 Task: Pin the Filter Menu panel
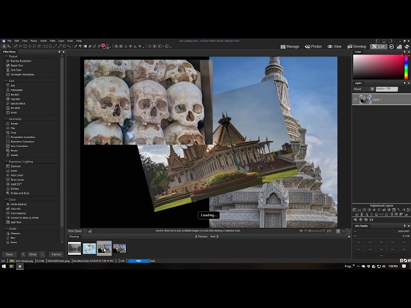(x=59, y=52)
